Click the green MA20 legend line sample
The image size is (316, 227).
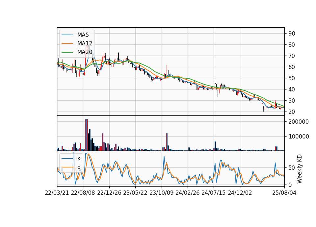[x=67, y=52]
